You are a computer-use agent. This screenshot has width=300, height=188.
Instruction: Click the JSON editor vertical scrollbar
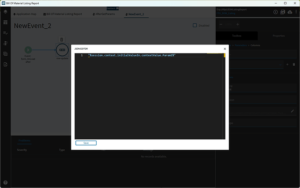click(224, 96)
